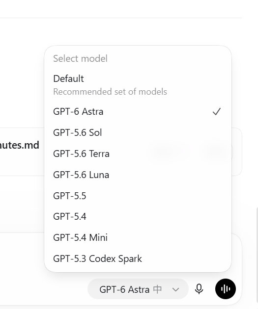Choose the GPT-5.5 model

coord(138,196)
